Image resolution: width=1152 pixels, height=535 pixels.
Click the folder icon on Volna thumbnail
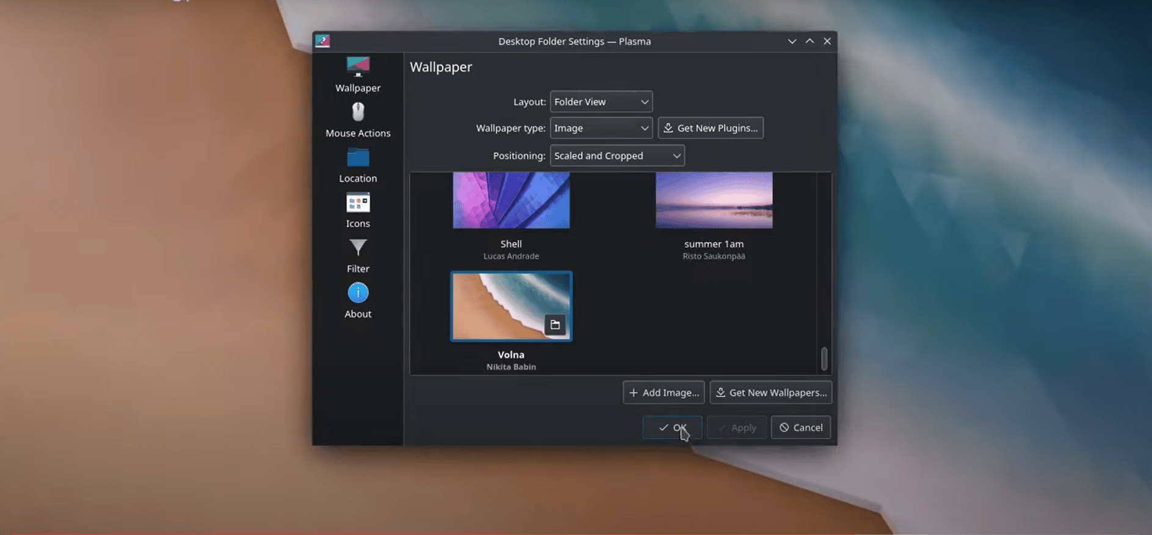[555, 325]
